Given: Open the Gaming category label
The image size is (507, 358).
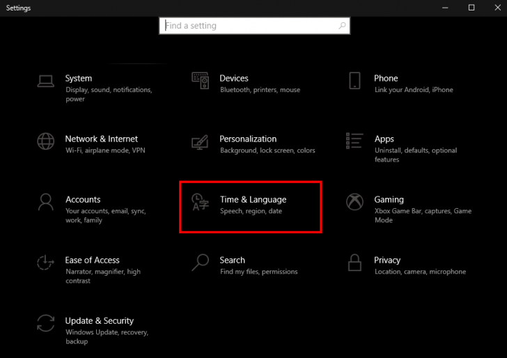Looking at the screenshot, I should point(389,200).
